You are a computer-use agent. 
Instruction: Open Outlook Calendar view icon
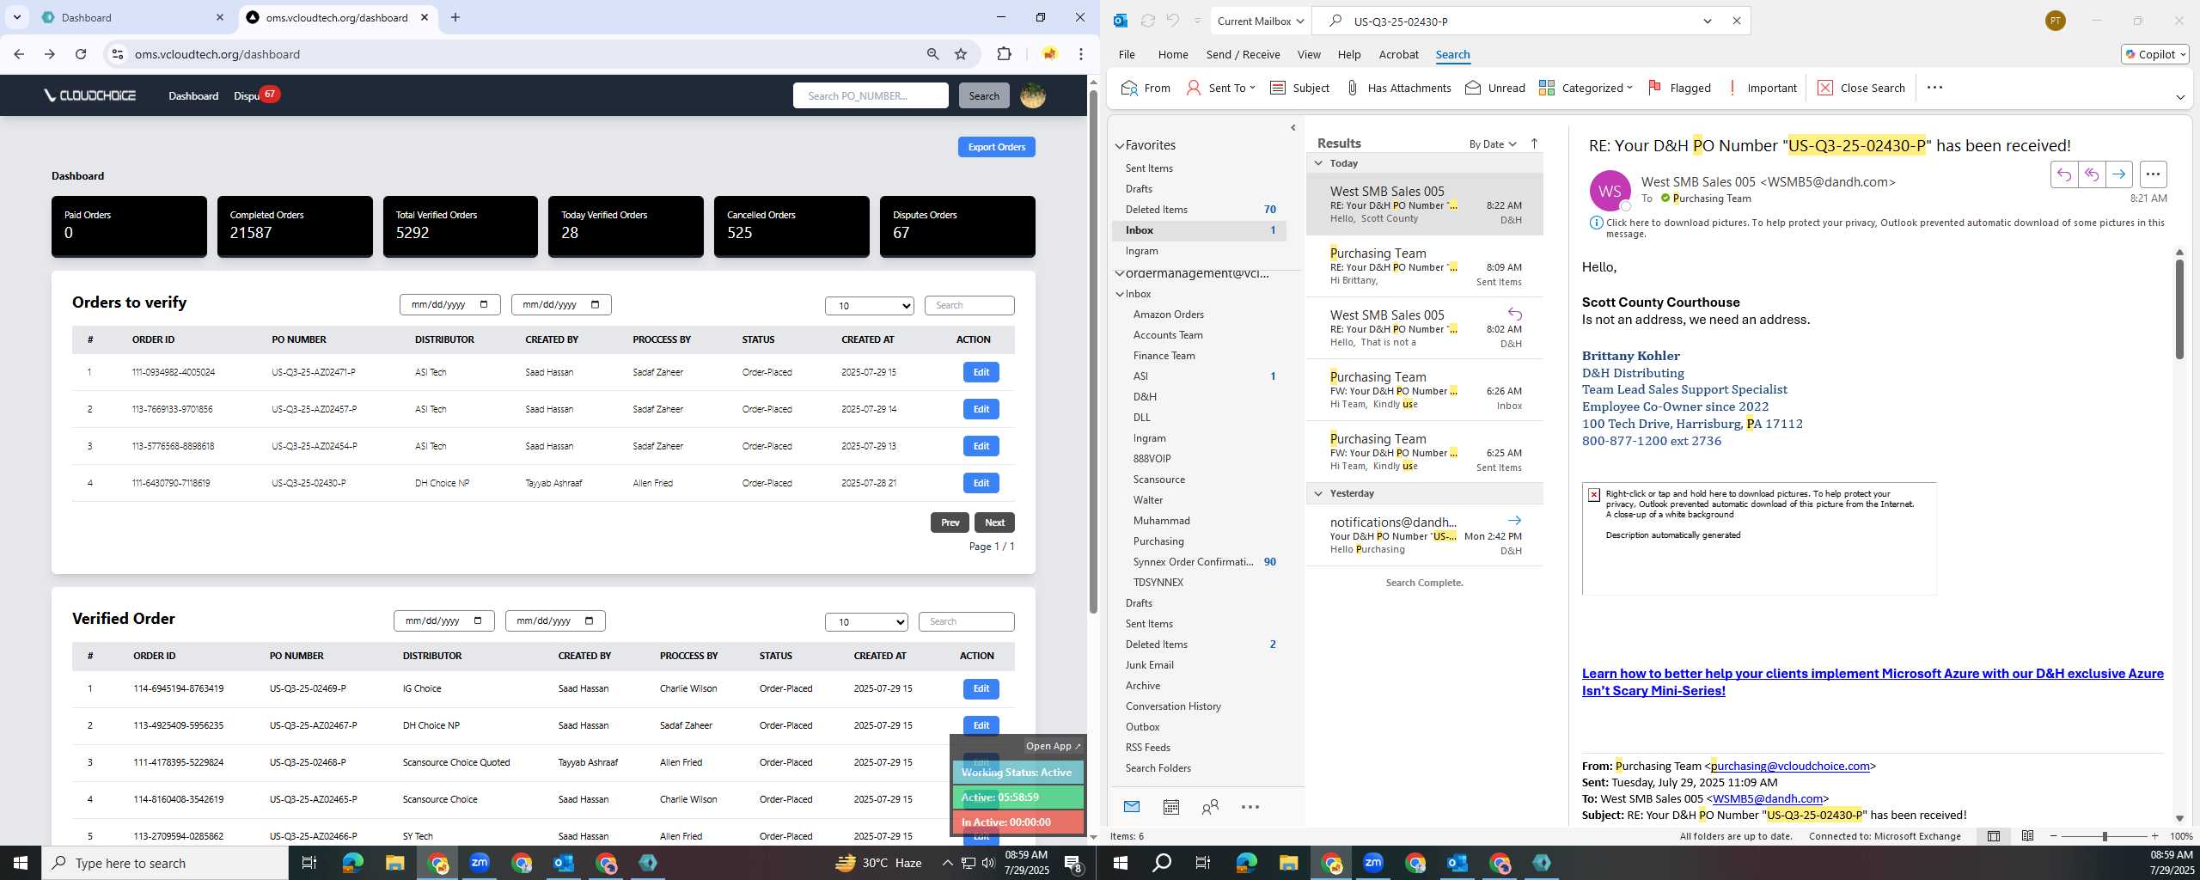[1170, 806]
